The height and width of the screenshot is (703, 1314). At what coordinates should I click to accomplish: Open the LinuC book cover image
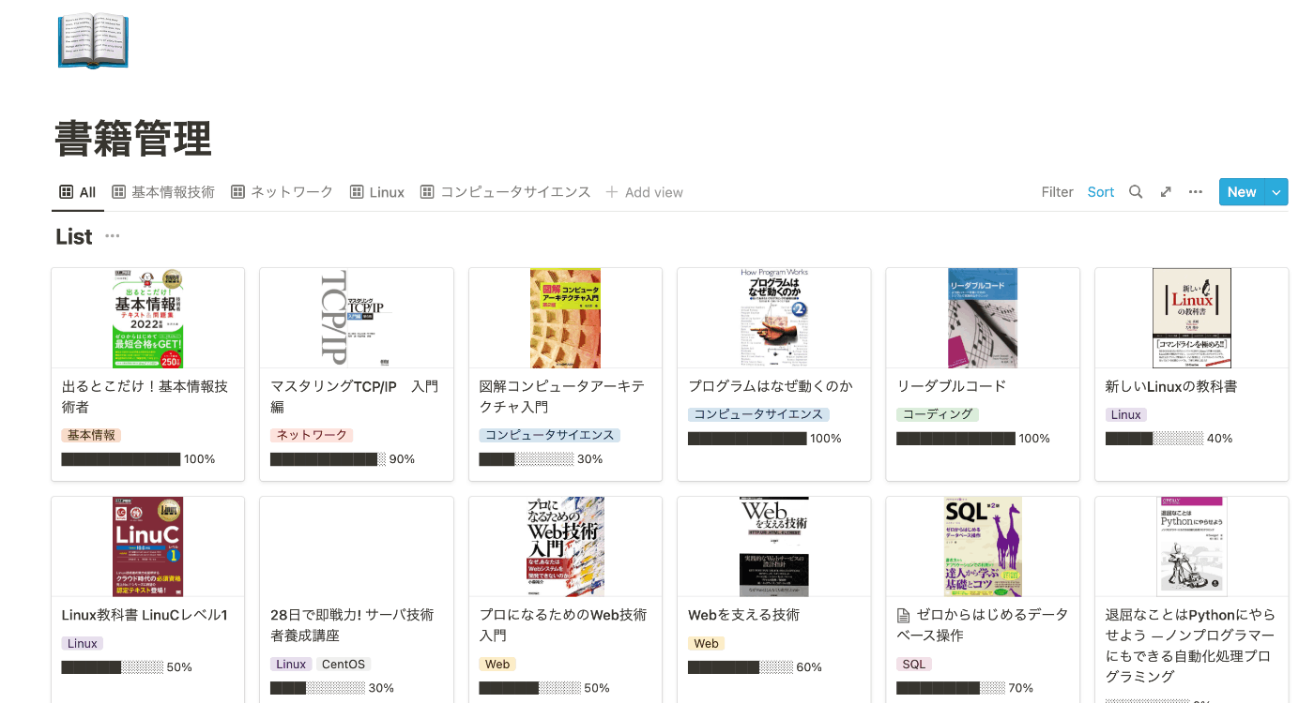pyautogui.click(x=148, y=546)
